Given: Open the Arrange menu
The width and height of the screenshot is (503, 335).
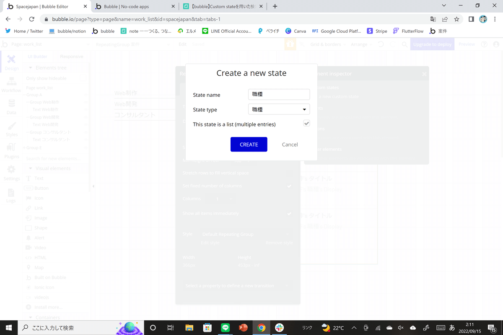Looking at the screenshot, I should tap(361, 44).
